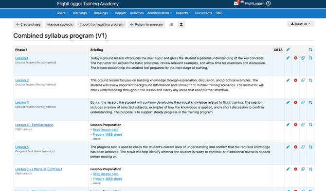Open the Export as dropdown

301,24
